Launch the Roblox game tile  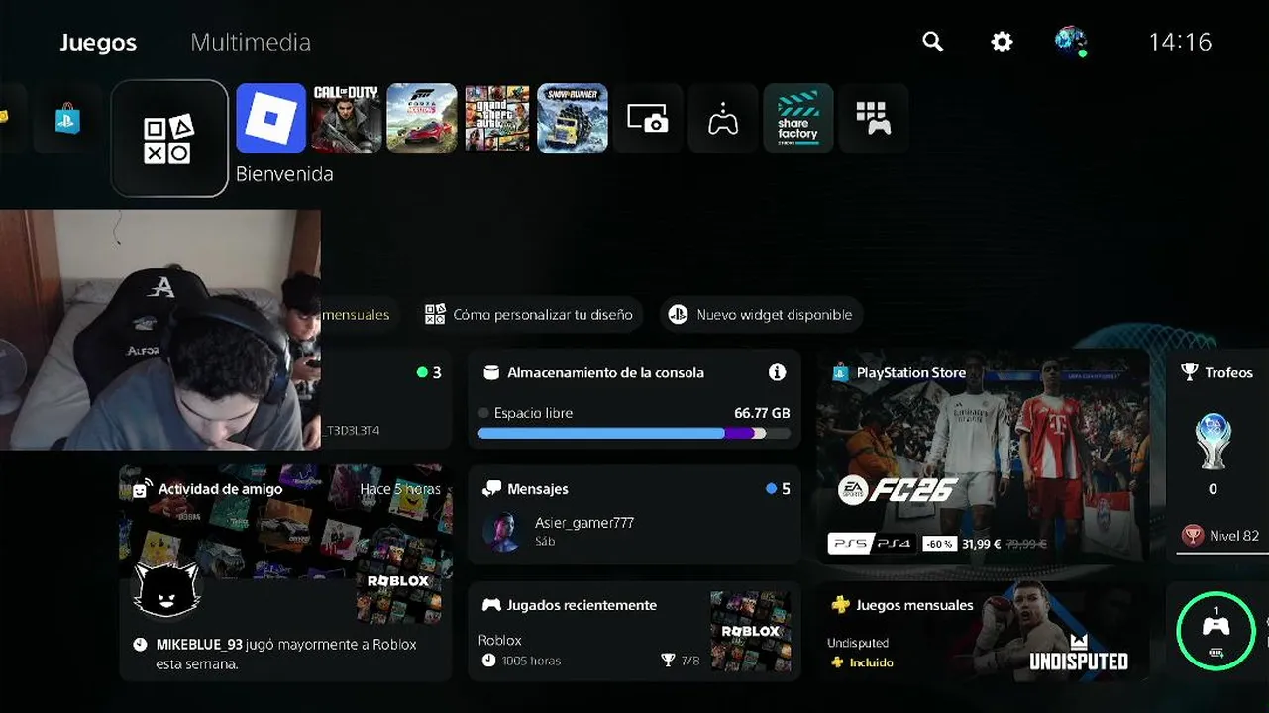pyautogui.click(x=270, y=118)
